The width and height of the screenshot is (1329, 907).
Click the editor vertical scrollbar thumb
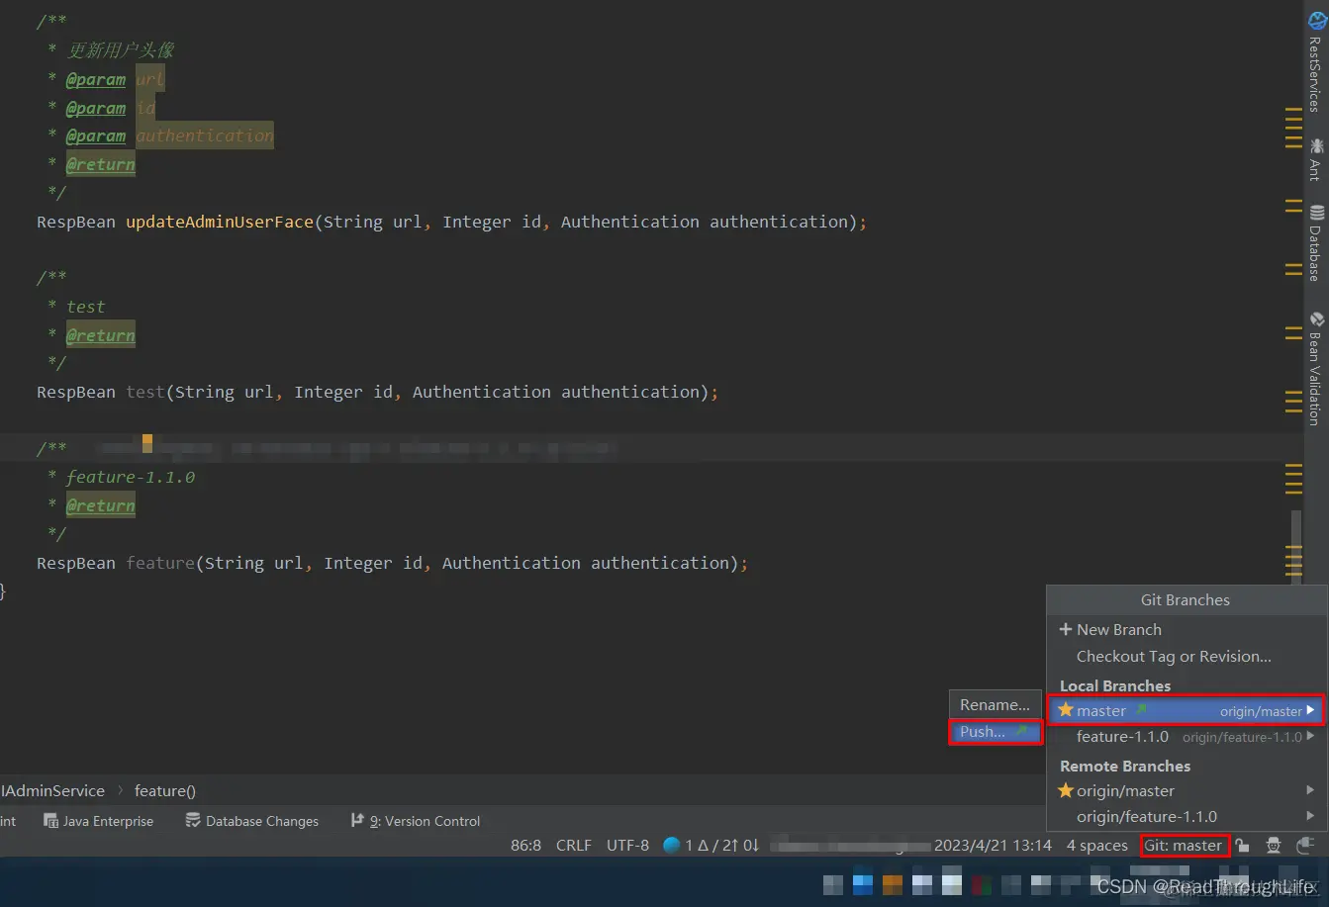(1296, 546)
